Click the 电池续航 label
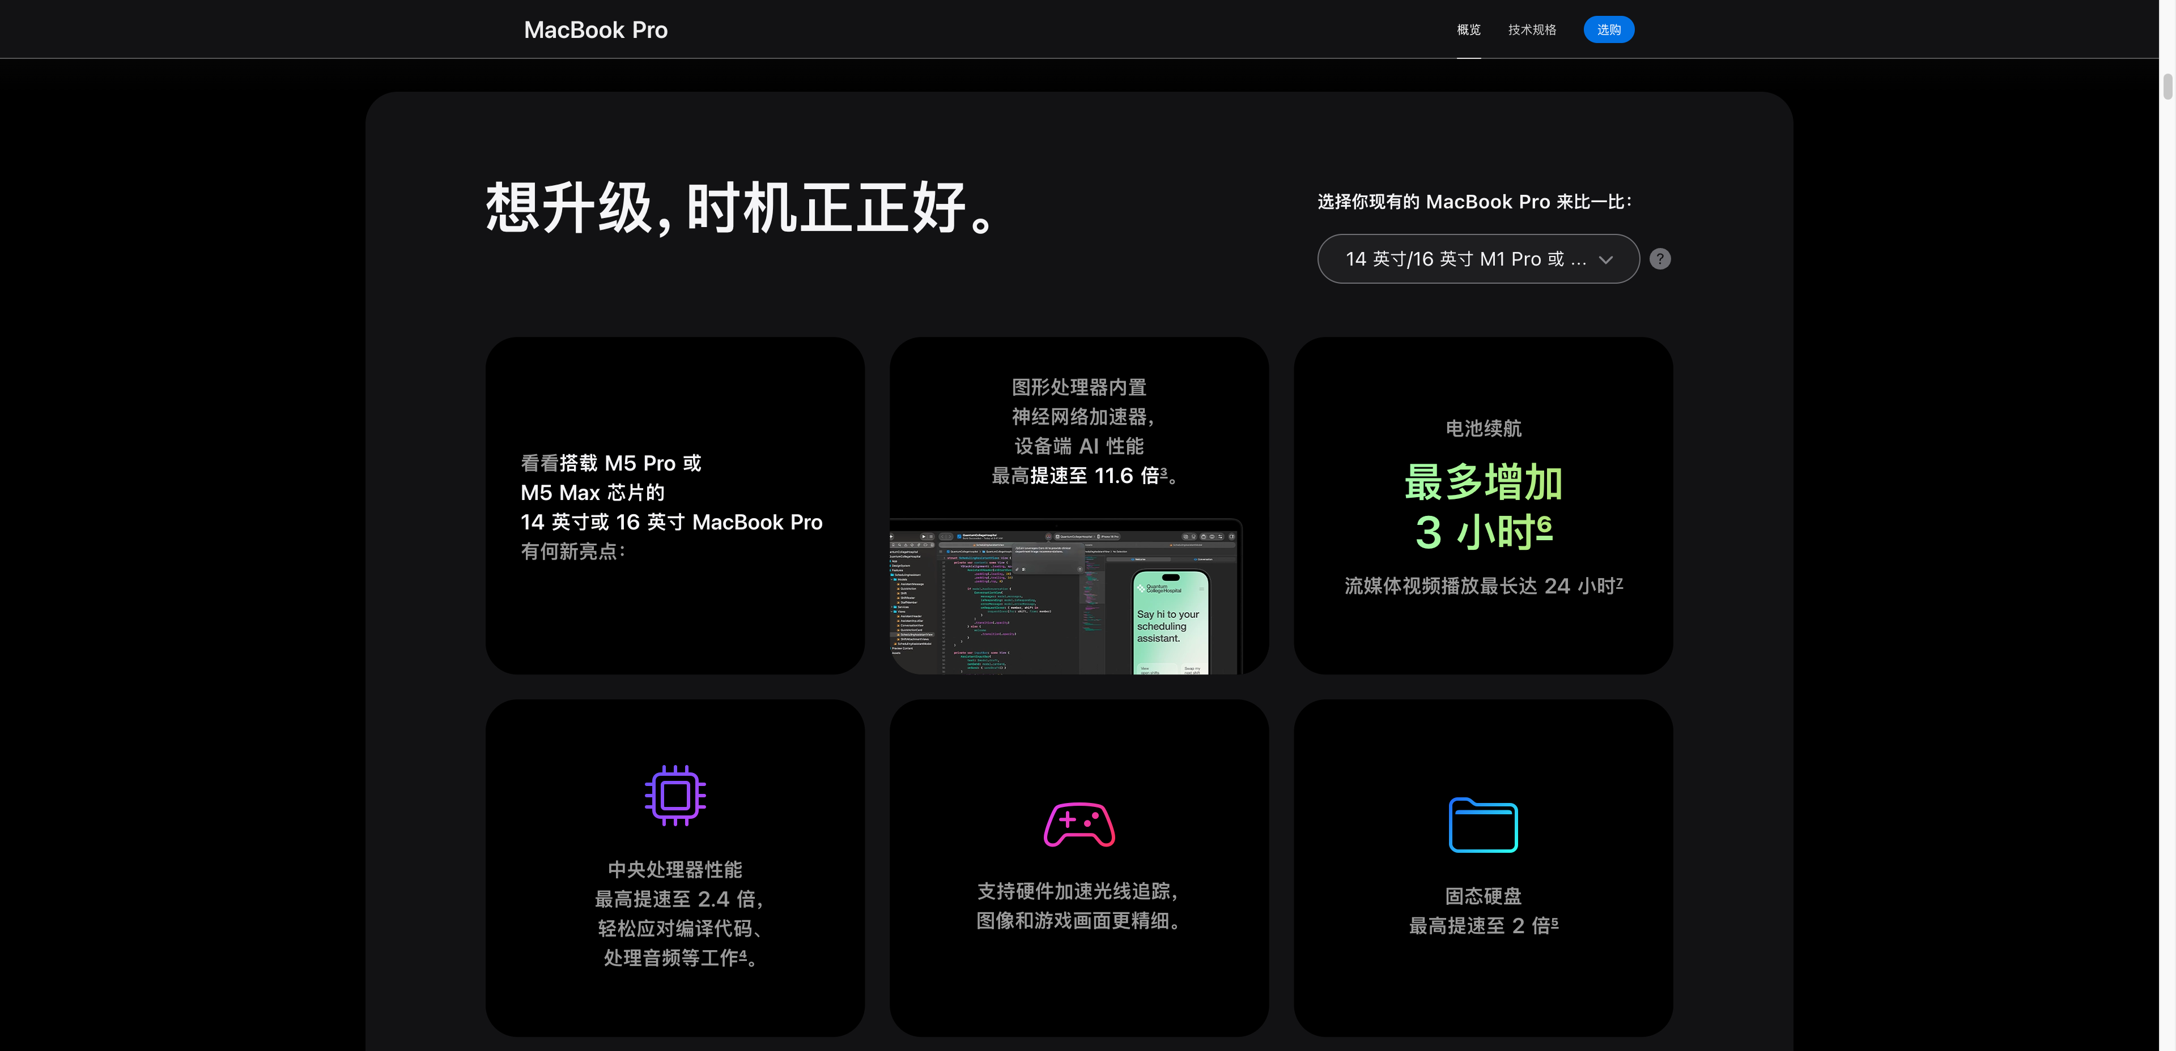Screen dimensions: 2176x1051 click(x=1482, y=429)
